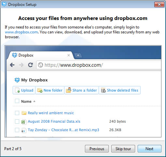Select the Dropbox browser tab

click(x=41, y=55)
